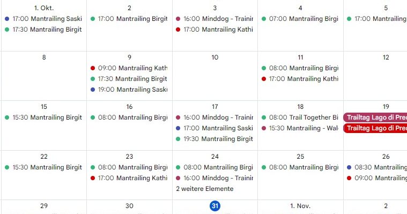Click the date number 12
Screen dimensions: 407x214
386,57
